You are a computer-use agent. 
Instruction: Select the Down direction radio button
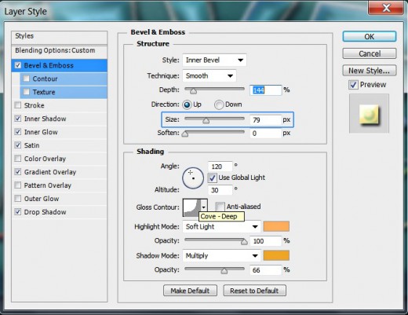point(219,104)
